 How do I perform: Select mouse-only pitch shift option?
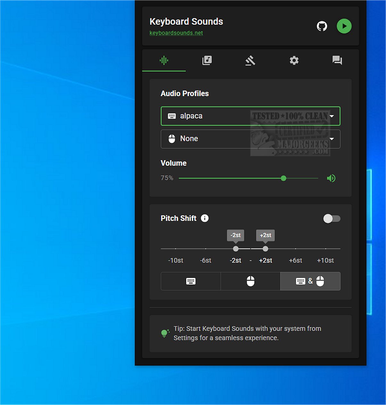pyautogui.click(x=250, y=281)
